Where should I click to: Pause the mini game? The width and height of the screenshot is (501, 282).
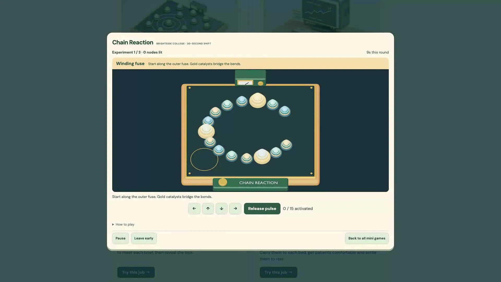120,238
